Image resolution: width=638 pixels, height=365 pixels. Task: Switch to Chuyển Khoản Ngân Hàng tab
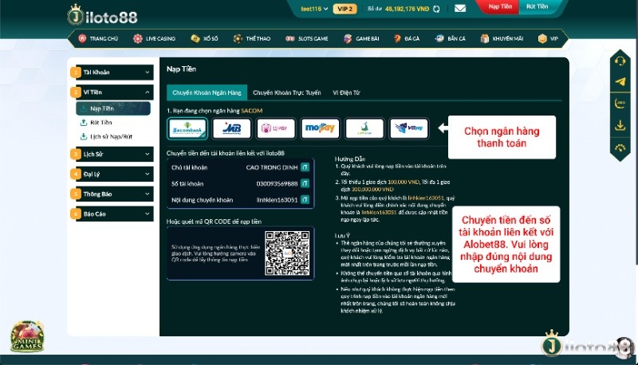pos(207,92)
